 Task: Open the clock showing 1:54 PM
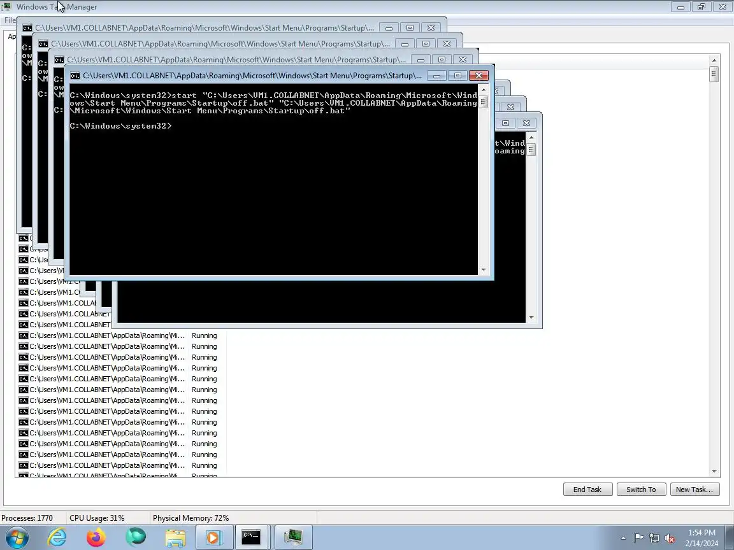pos(702,538)
